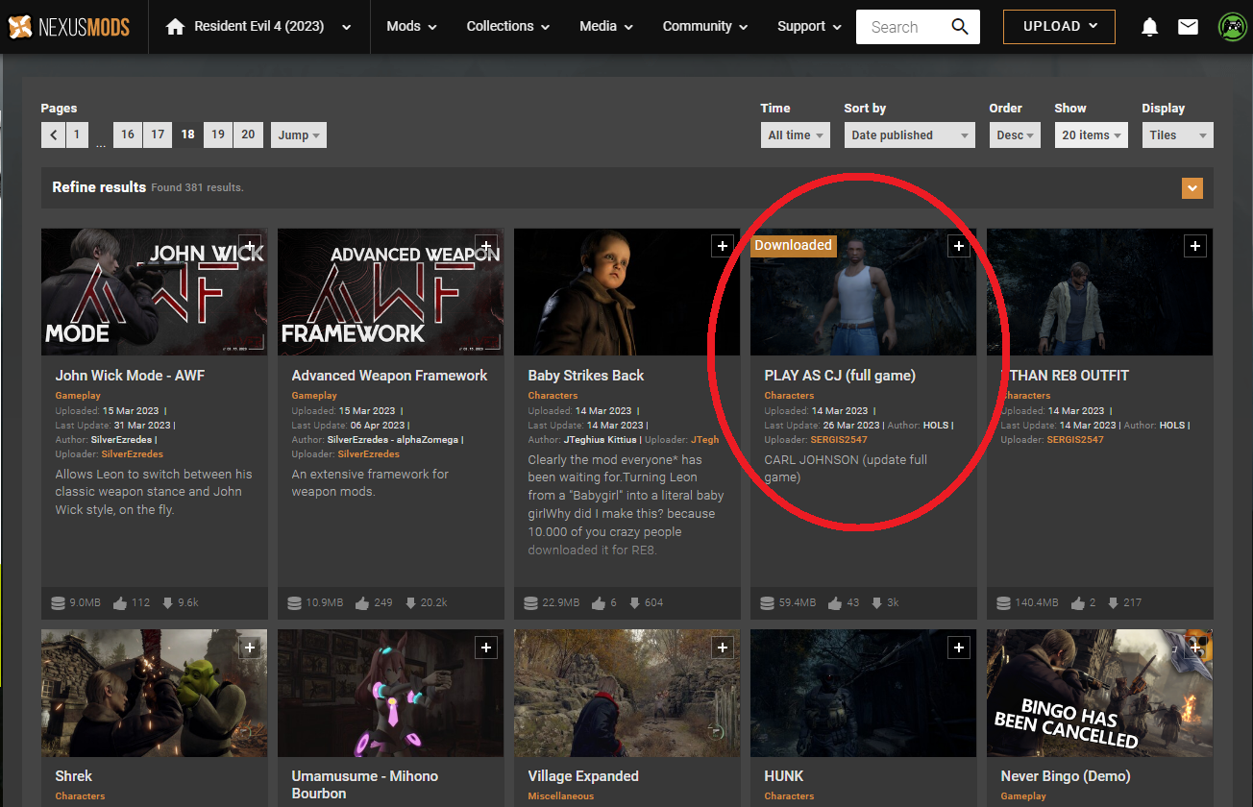
Task: Open the John Wick Mode - AWF title link
Action: 130,376
